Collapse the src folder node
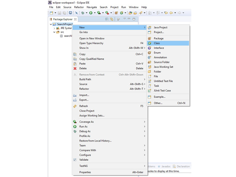 [54, 32]
